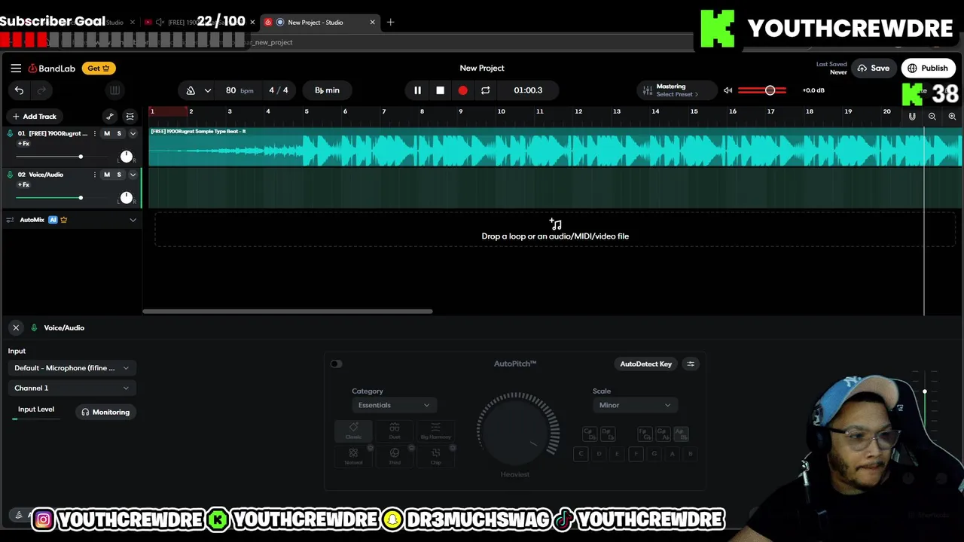
Task: Pause playback
Action: (417, 90)
